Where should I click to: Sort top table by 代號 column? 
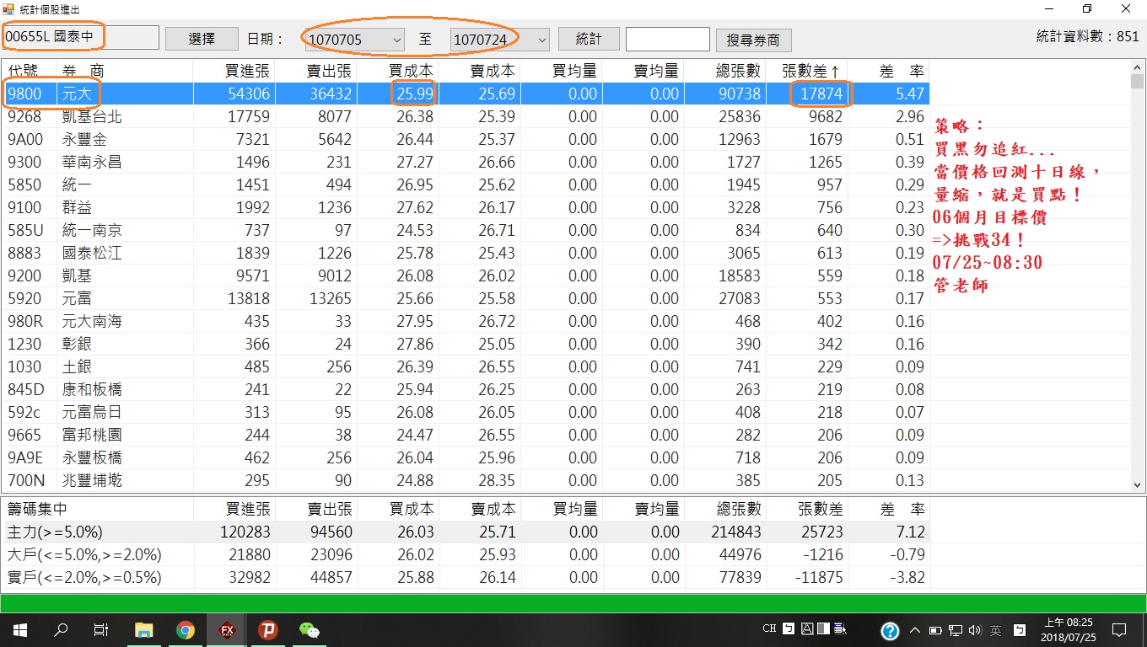tap(30, 72)
